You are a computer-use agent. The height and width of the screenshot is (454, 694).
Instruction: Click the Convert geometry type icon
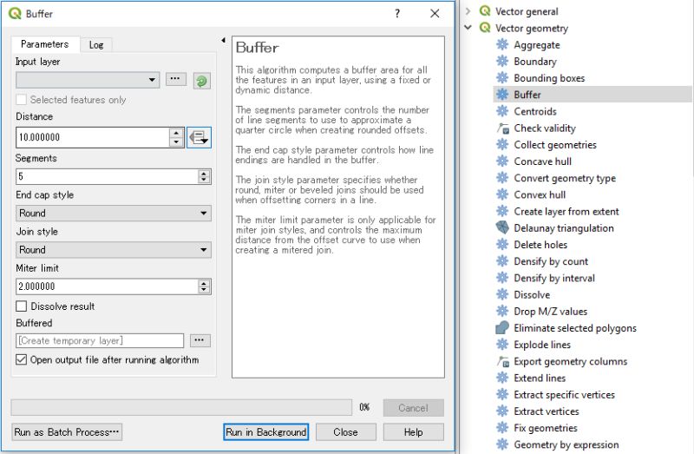pyautogui.click(x=502, y=178)
